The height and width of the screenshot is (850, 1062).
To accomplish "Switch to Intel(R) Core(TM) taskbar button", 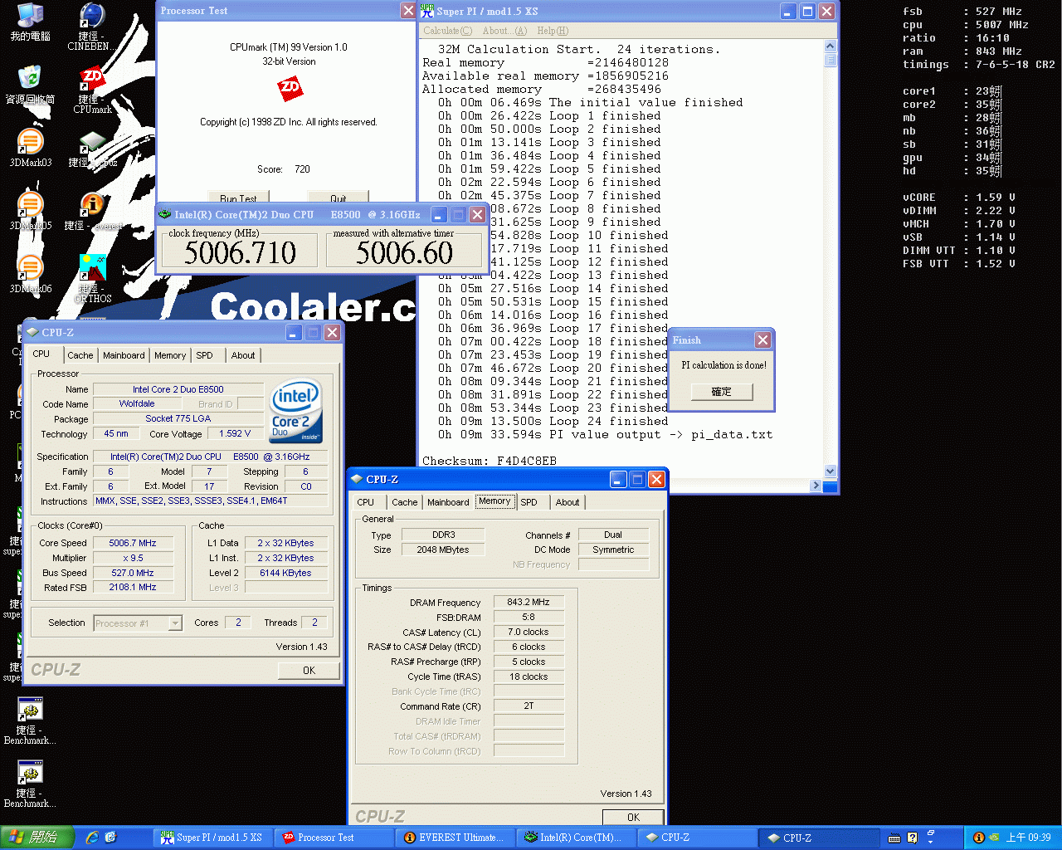I will 577,838.
